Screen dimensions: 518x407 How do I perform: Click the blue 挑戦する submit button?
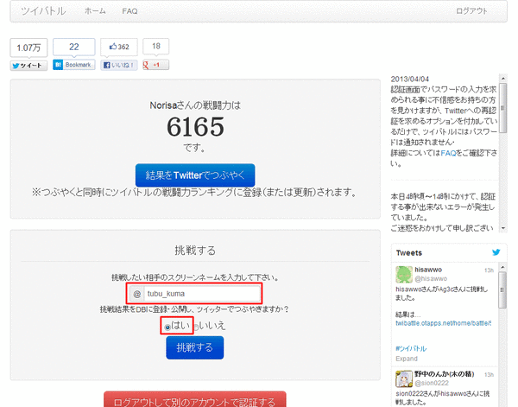(x=195, y=347)
